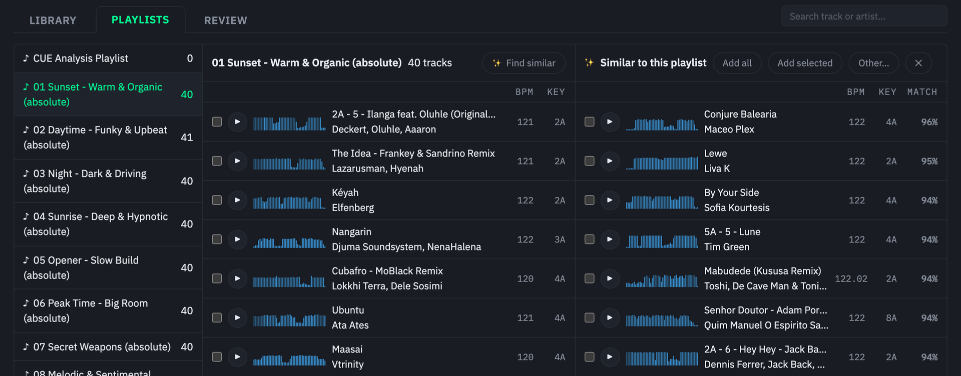Click the Find similar sparkle button
This screenshot has height=376, width=961.
pos(524,63)
